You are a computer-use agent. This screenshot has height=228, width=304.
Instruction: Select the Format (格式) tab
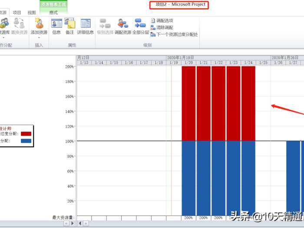point(53,13)
